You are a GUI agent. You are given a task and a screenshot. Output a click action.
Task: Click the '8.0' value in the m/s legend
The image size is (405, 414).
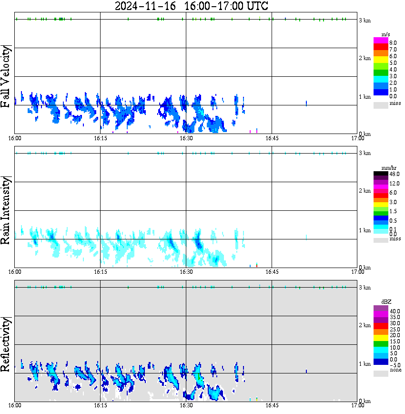coord(393,43)
